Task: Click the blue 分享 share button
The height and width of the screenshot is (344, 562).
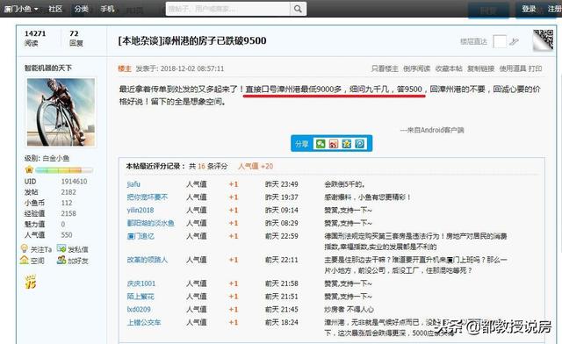Action: (302, 144)
